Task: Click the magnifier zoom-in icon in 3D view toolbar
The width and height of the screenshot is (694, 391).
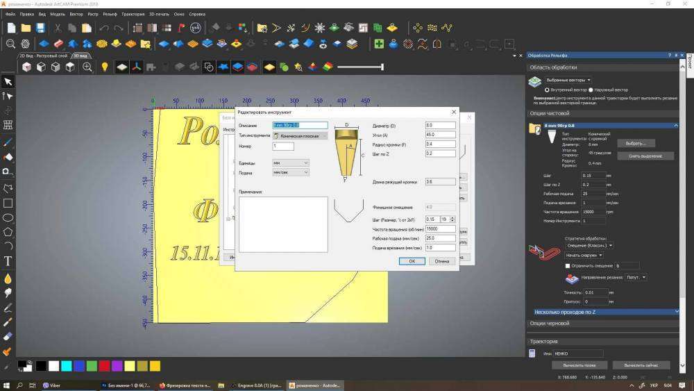Action: coord(87,67)
